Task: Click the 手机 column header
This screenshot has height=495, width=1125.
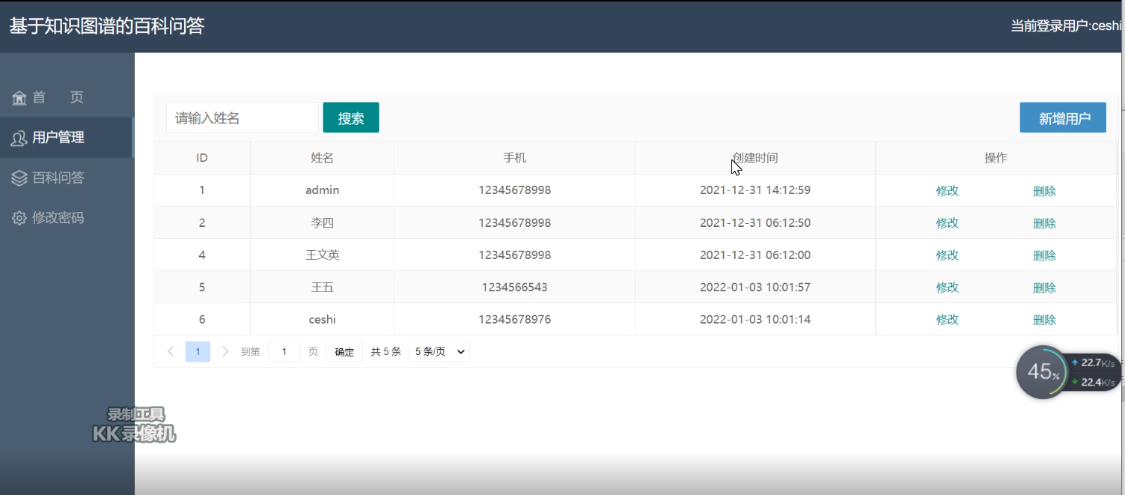Action: point(514,158)
